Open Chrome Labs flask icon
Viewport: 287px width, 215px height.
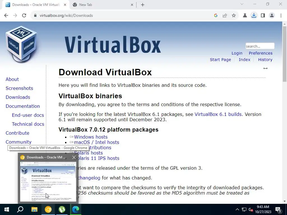tap(245, 16)
